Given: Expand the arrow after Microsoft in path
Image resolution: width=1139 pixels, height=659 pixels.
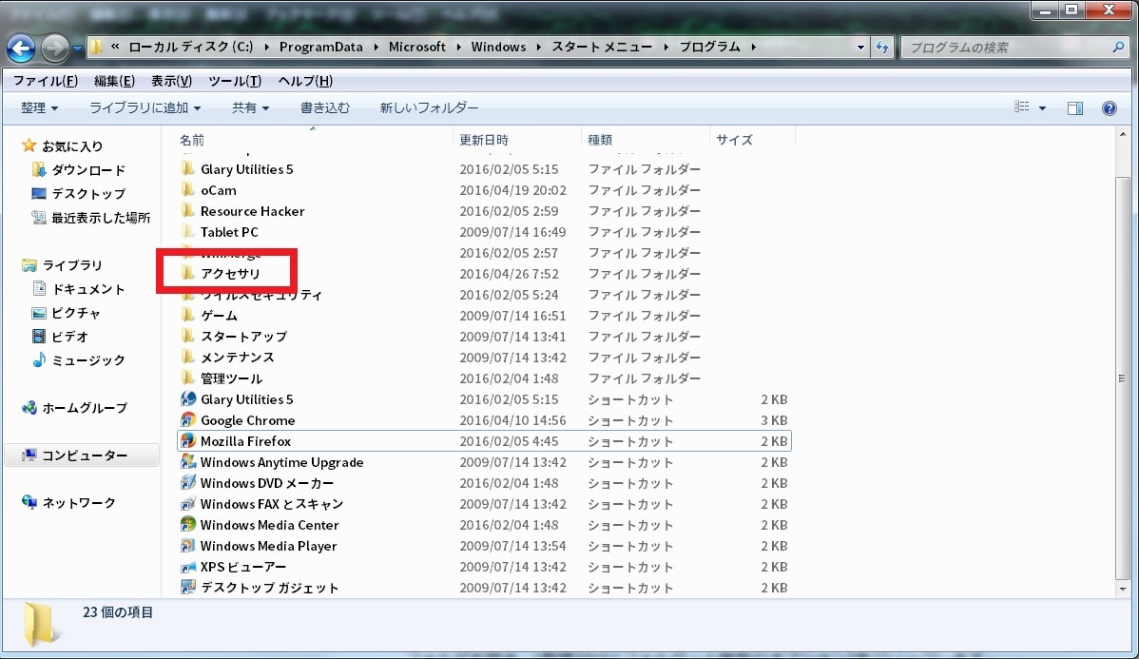Looking at the screenshot, I should click(458, 47).
